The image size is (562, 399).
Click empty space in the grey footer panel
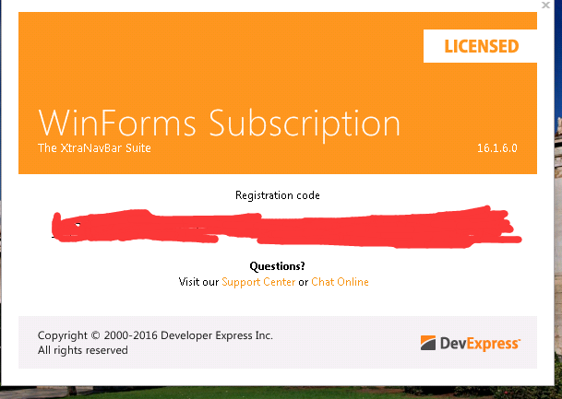(x=341, y=341)
